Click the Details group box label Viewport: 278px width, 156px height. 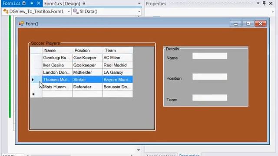[x=172, y=49]
